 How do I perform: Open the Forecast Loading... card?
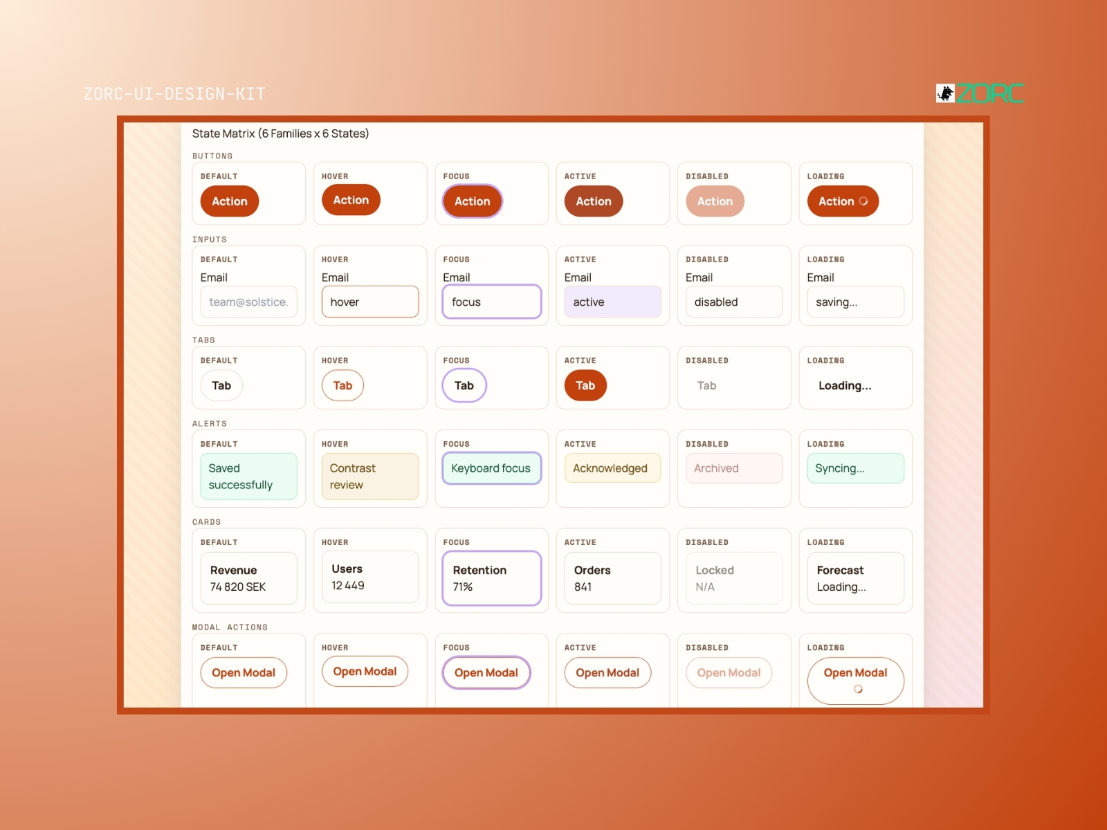(x=856, y=578)
